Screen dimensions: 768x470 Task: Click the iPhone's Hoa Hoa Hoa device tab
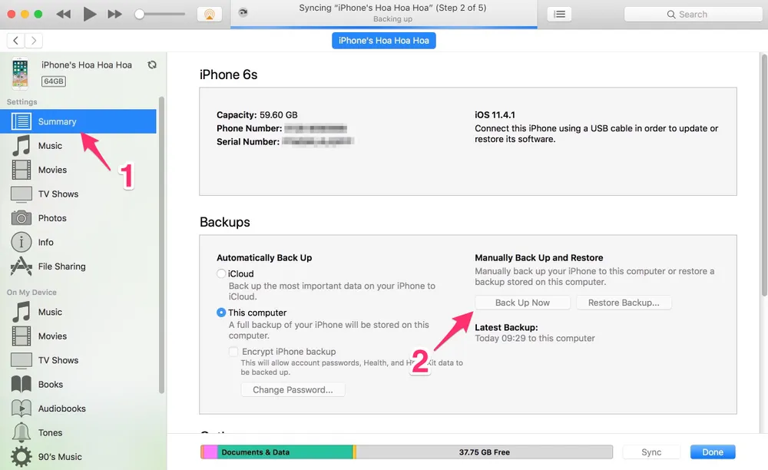tap(384, 41)
